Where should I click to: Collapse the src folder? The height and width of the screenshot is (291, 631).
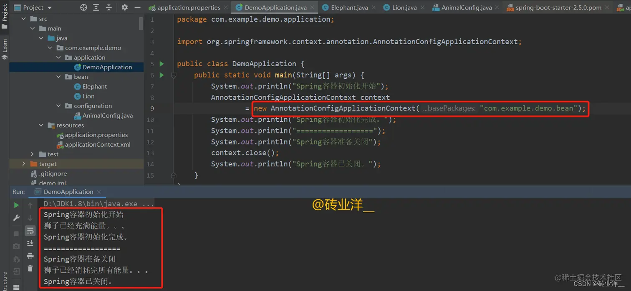(23, 19)
